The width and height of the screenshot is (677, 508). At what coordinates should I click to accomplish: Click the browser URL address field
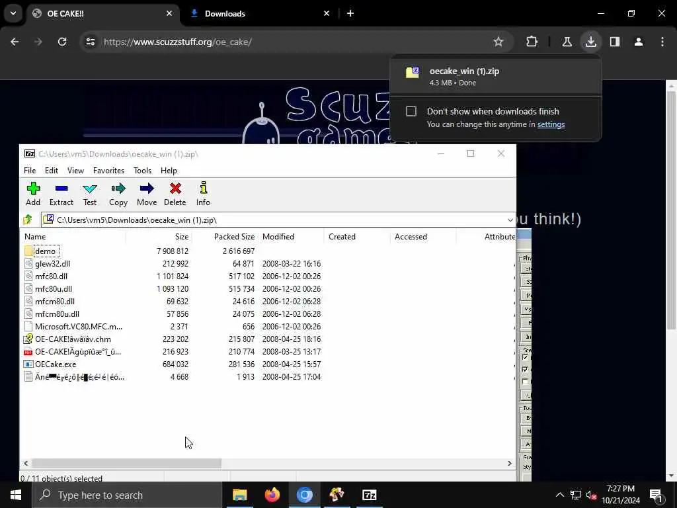(298, 42)
